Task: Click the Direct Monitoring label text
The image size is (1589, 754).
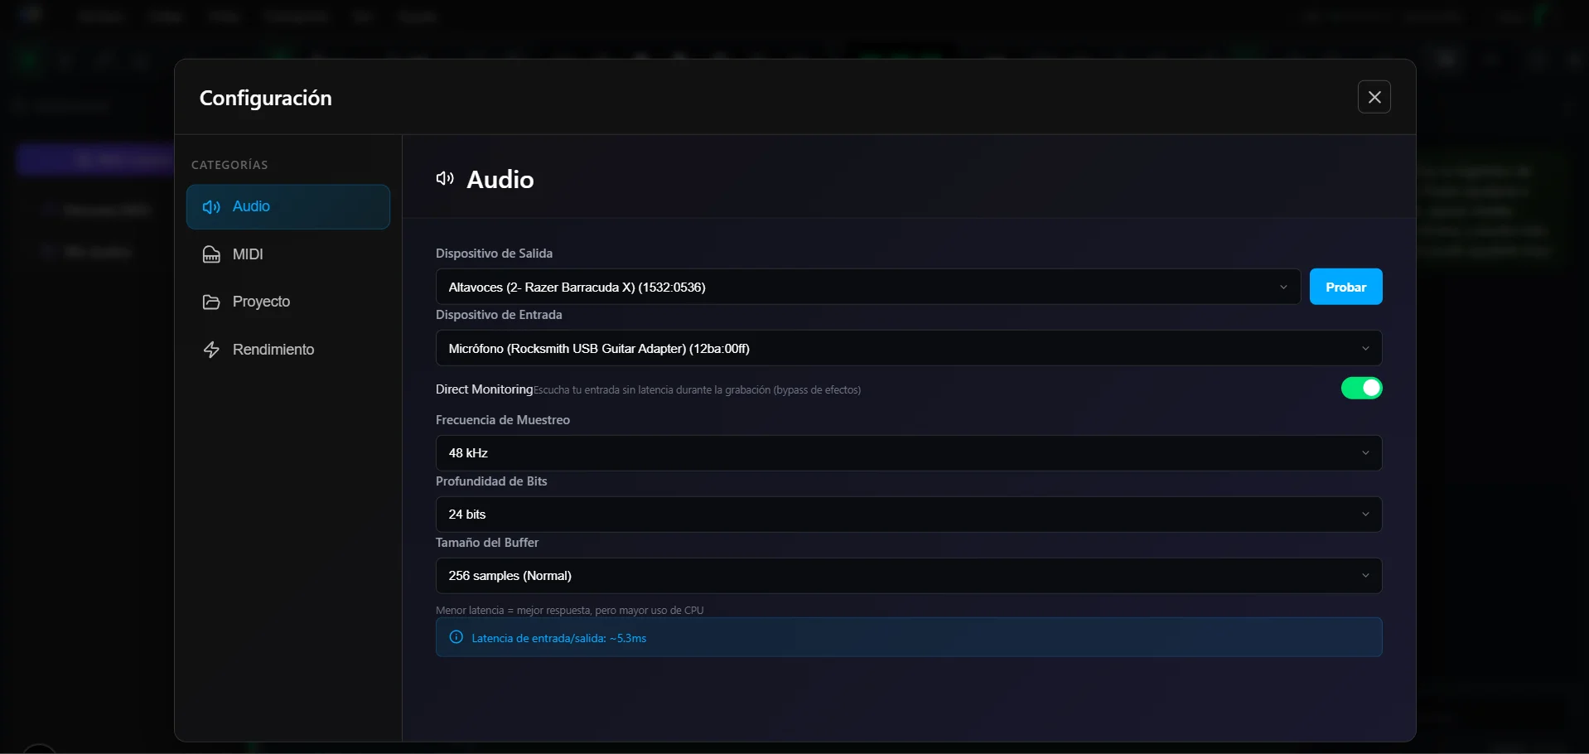Action: point(484,389)
